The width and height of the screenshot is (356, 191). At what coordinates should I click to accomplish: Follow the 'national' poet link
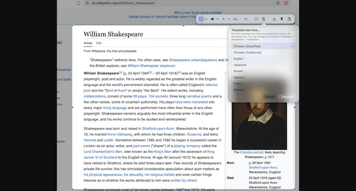211,85
